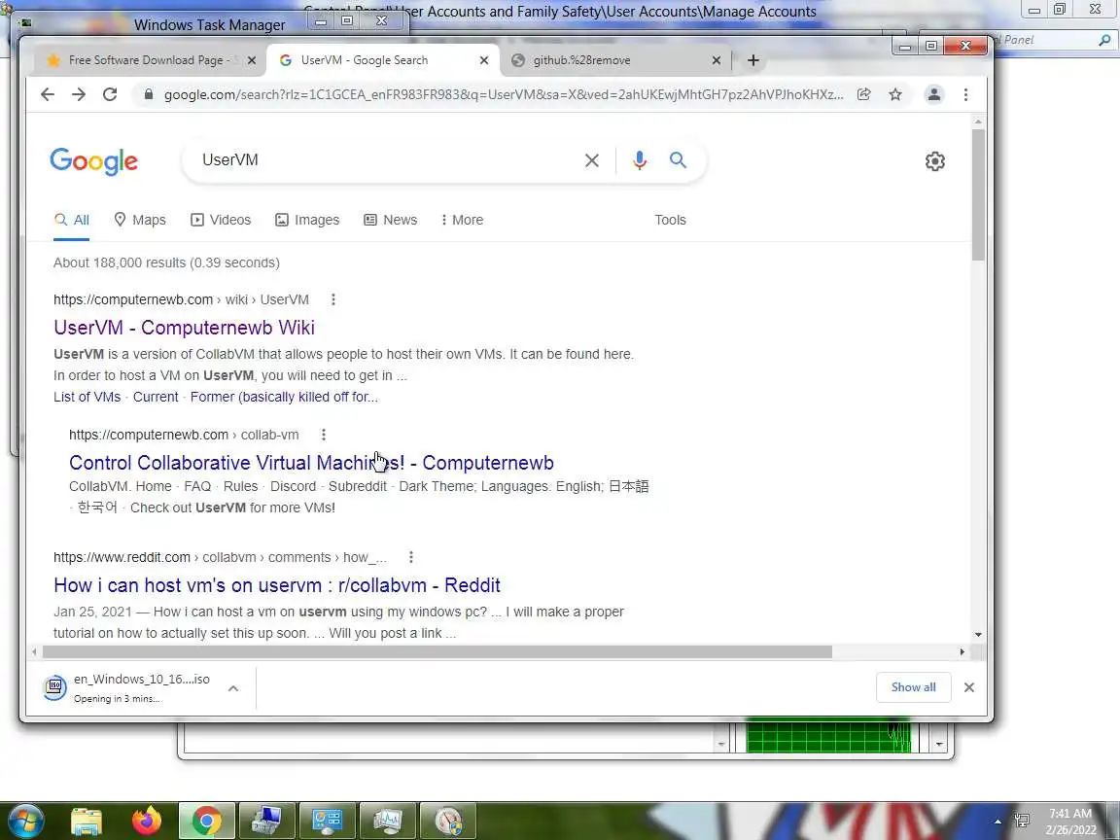Image resolution: width=1120 pixels, height=840 pixels.
Task: Click the horizontal scroll left arrow
Action: click(x=34, y=652)
